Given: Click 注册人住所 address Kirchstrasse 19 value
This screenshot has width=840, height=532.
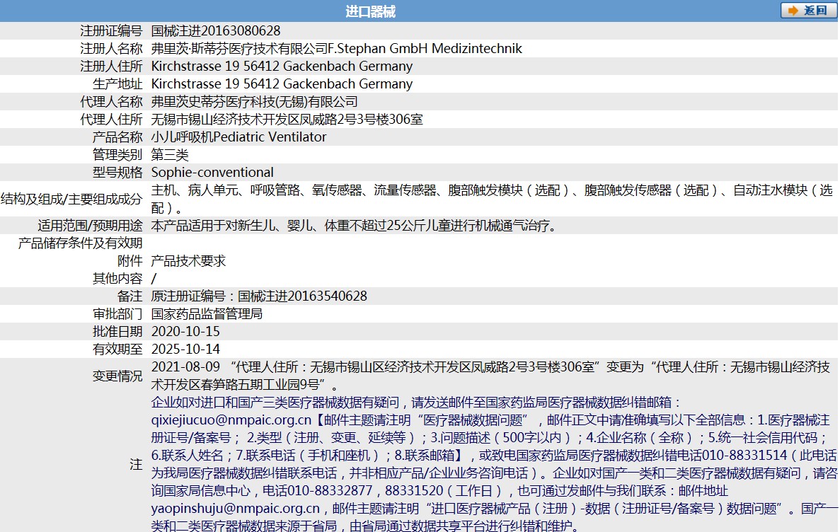Looking at the screenshot, I should [282, 66].
